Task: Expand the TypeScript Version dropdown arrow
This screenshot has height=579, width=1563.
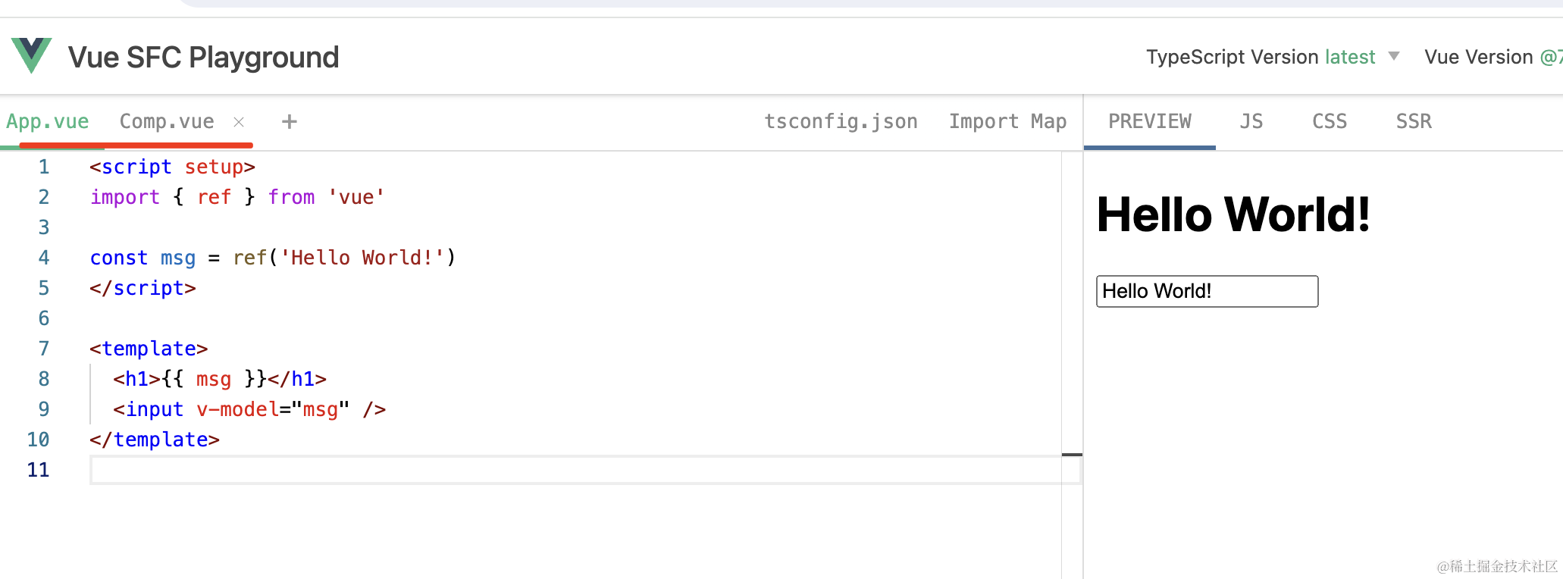Action: 1393,57
